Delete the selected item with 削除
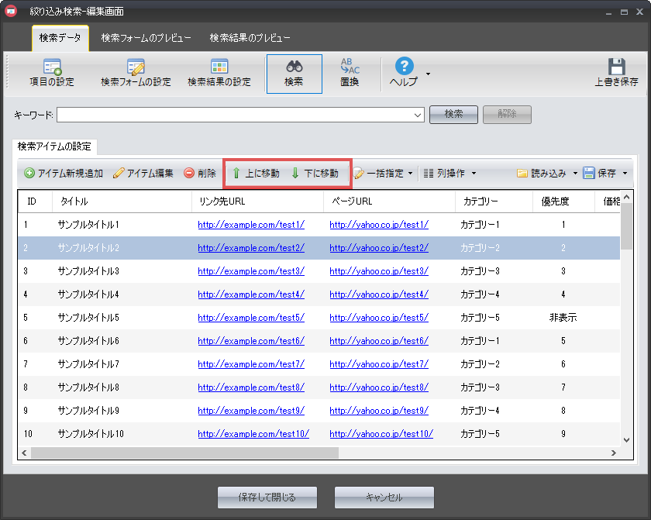This screenshot has height=520, width=651. [200, 174]
